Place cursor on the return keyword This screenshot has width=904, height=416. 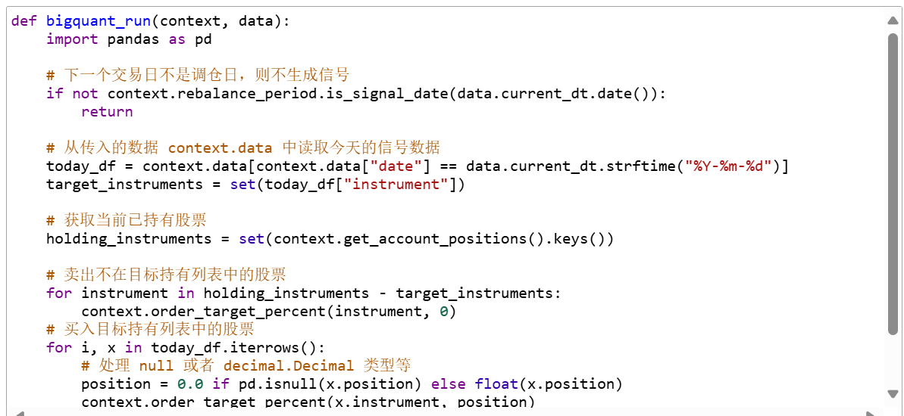107,112
